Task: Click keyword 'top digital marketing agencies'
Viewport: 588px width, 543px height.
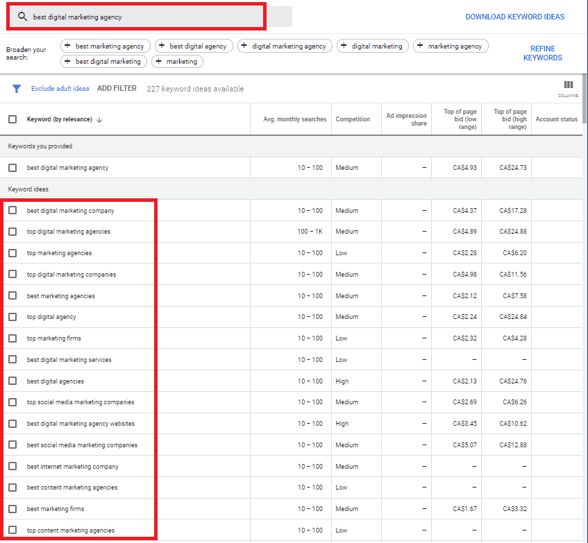Action: 69,232
